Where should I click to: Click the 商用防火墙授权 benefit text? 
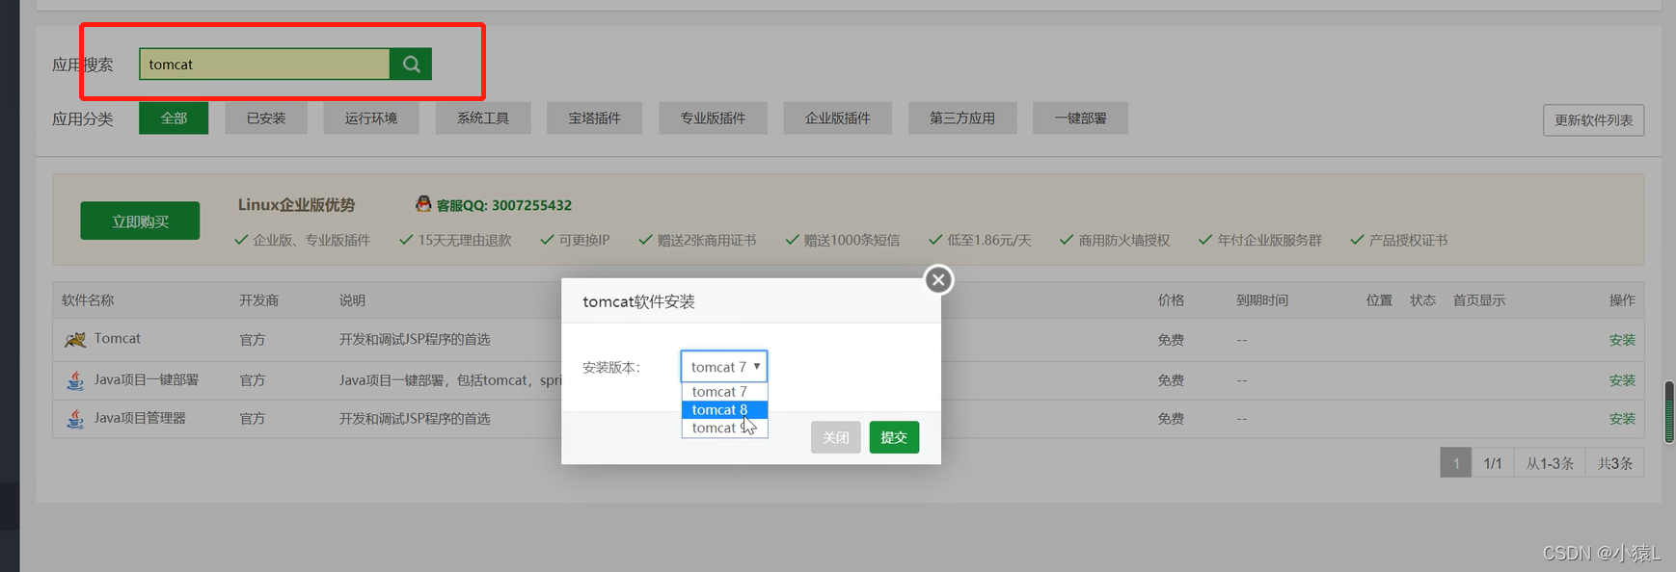click(1124, 240)
